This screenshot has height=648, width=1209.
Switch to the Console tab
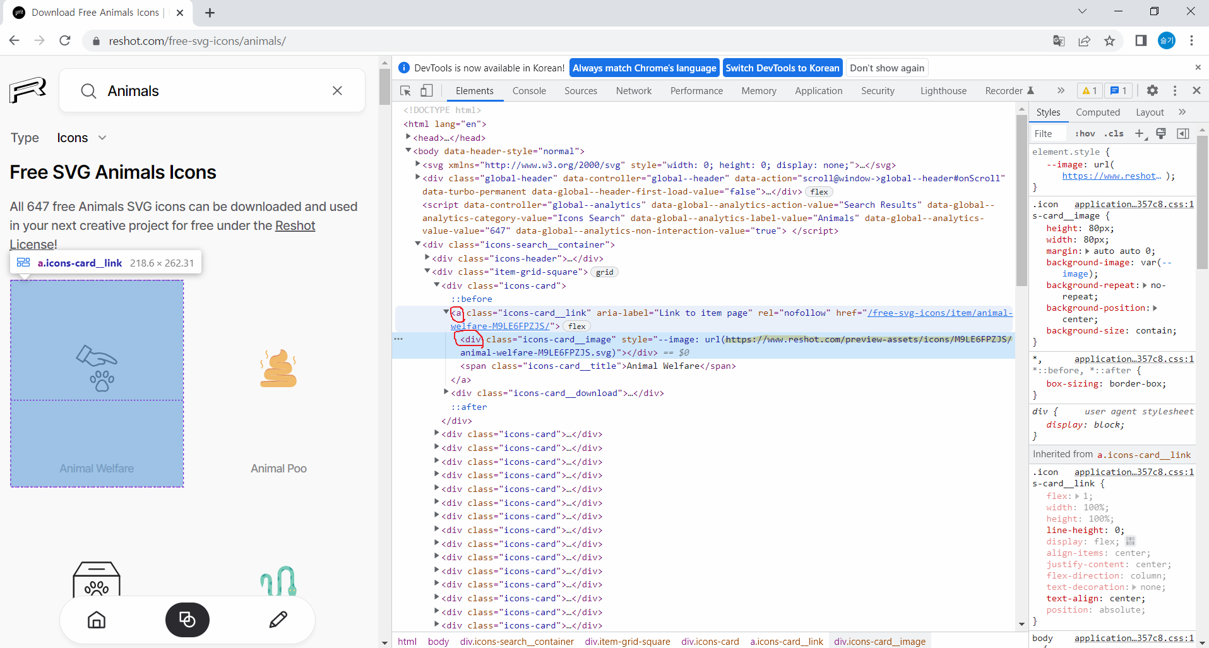pyautogui.click(x=529, y=91)
